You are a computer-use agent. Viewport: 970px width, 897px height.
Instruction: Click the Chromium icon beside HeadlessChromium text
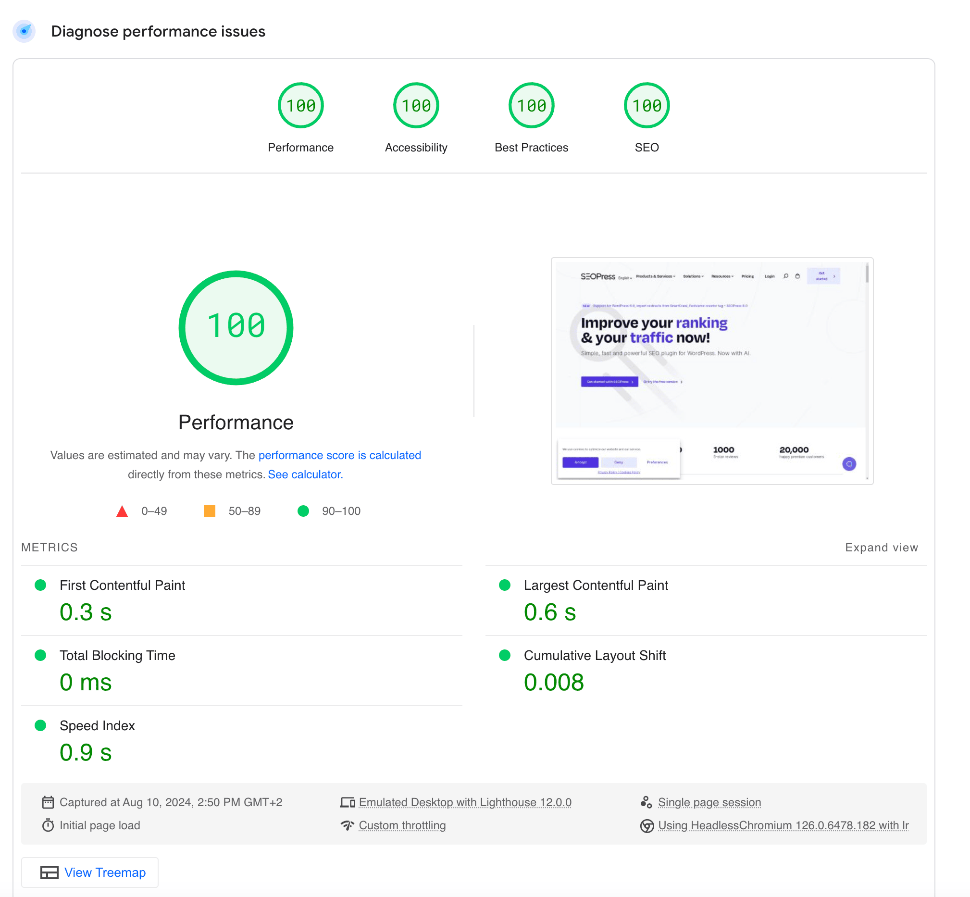coord(647,826)
